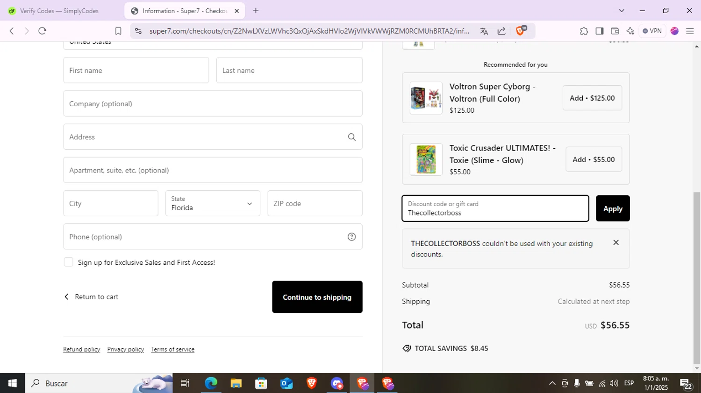
Task: Open File Explorer from the taskbar
Action: pyautogui.click(x=236, y=383)
